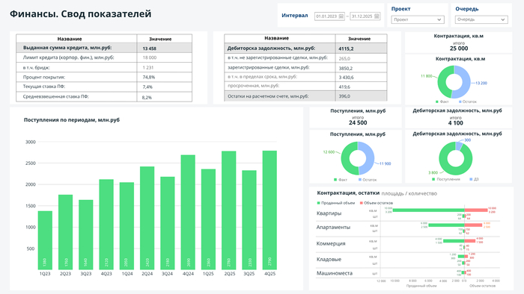Select the 4Q24 bar
The image size is (524, 294).
click(188, 212)
